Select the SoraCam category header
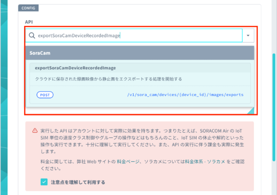The width and height of the screenshot is (277, 195). click(x=140, y=53)
